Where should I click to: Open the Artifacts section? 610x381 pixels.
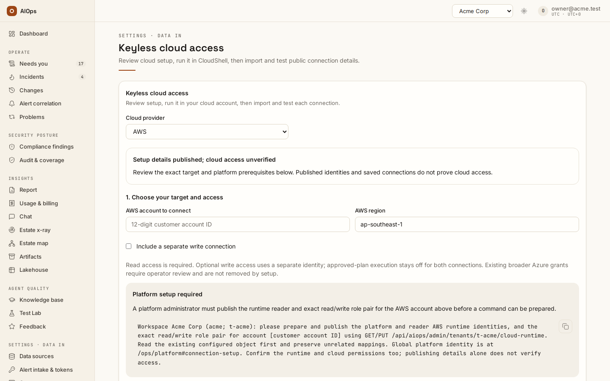point(47,257)
